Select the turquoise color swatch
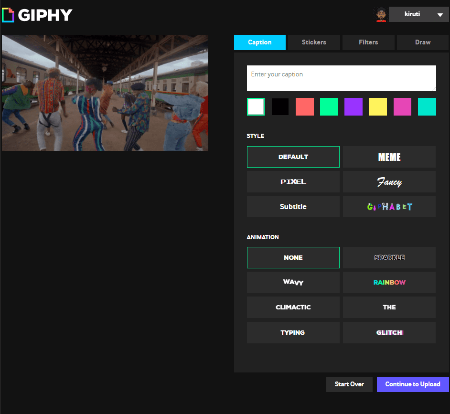The height and width of the screenshot is (414, 450). pos(427,107)
